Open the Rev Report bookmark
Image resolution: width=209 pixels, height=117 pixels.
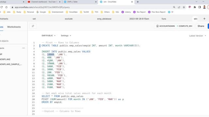pyautogui.click(x=139, y=12)
